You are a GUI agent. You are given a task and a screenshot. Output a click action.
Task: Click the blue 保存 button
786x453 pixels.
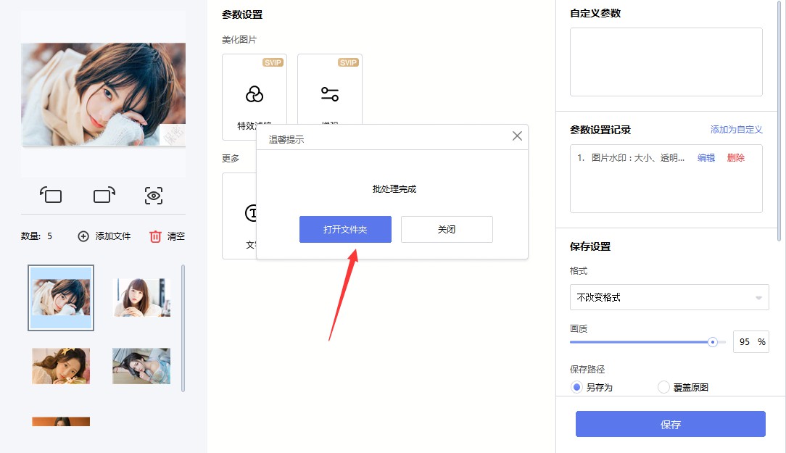tap(670, 424)
